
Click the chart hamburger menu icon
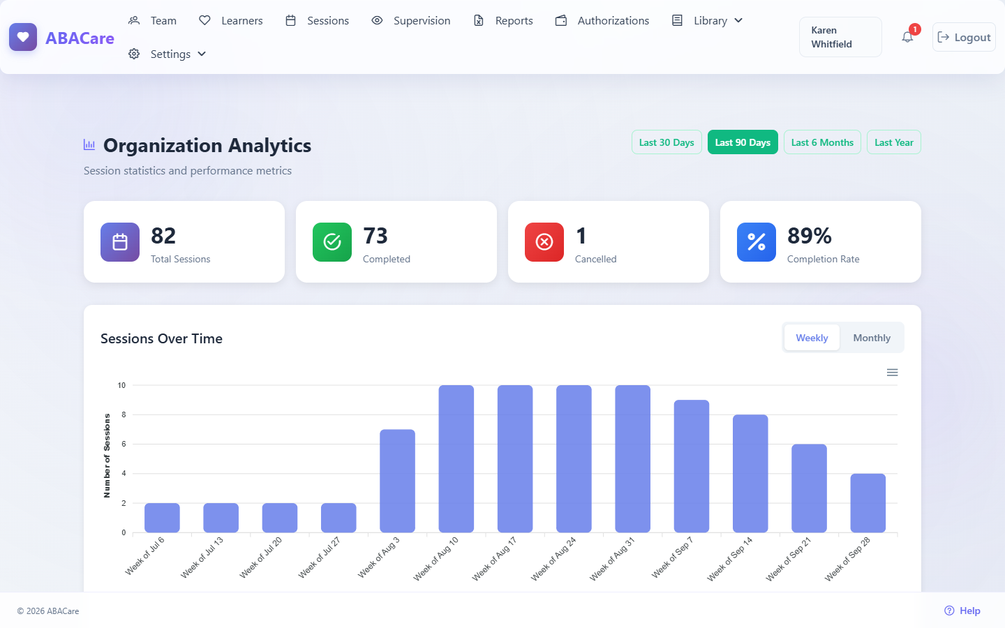(x=892, y=373)
